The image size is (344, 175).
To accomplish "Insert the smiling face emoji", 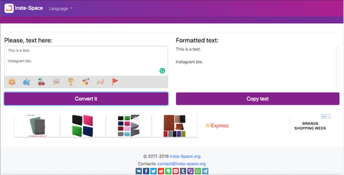I will [12, 82].
